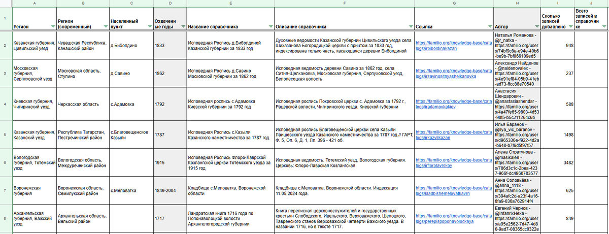Select row 8 header number
The width and height of the screenshot is (609, 234).
pos(6,218)
